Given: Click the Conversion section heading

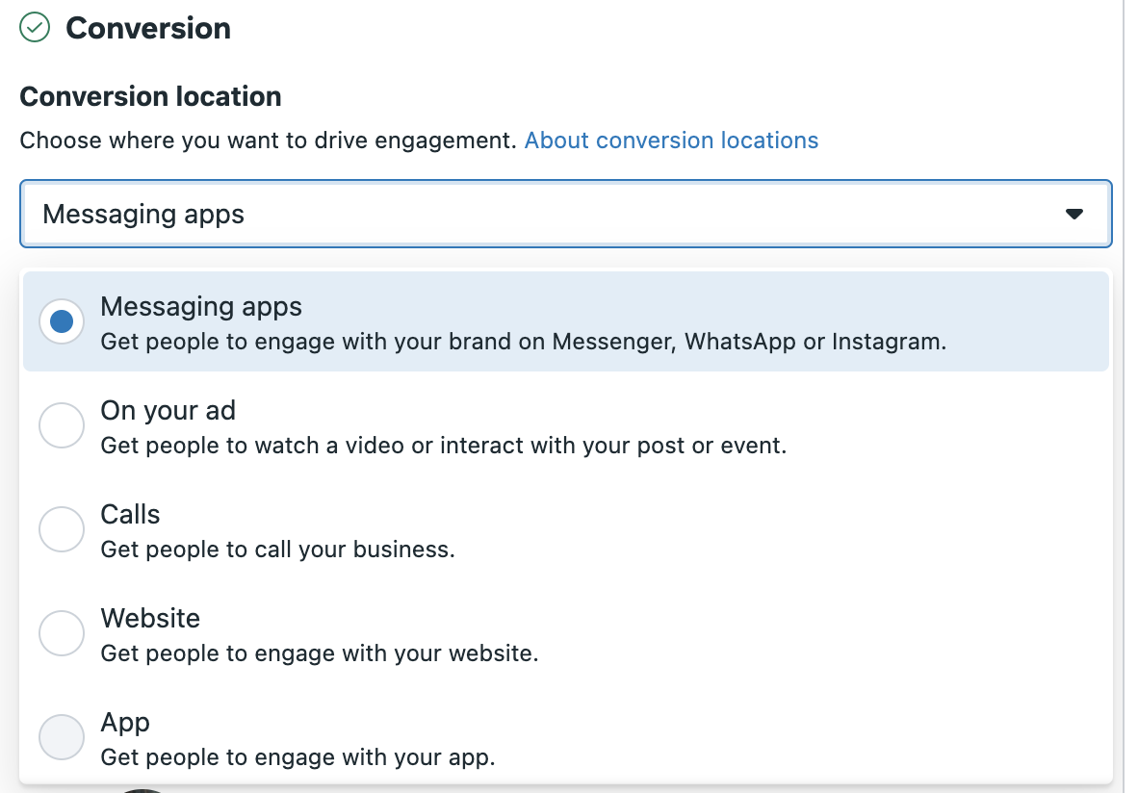Looking at the screenshot, I should 148,29.
